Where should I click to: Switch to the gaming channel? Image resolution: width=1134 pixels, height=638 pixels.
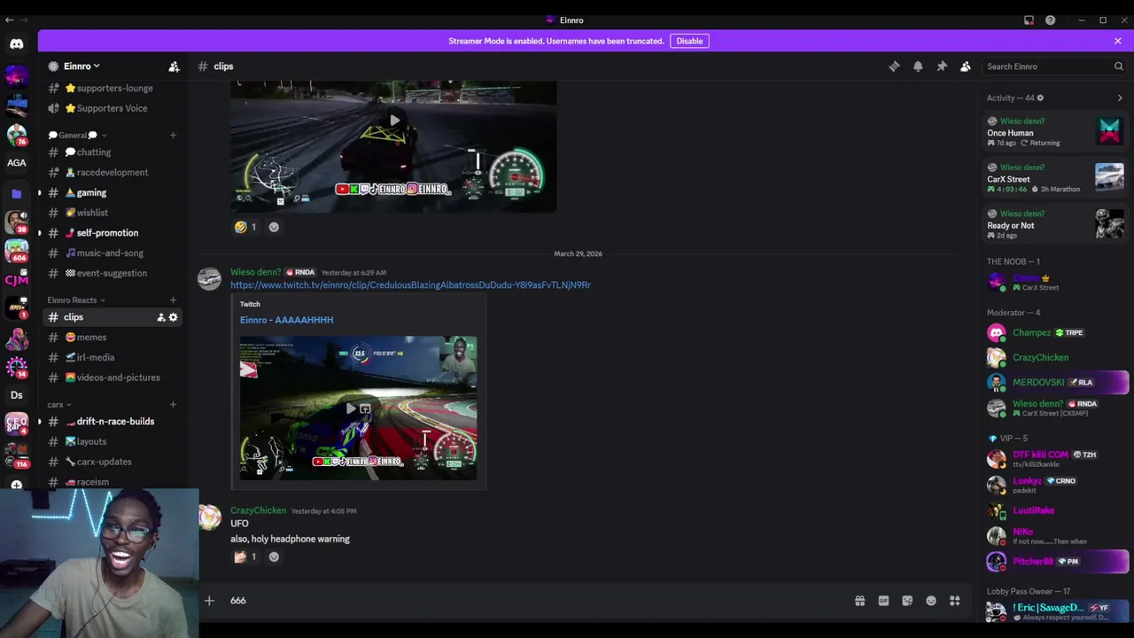(112, 192)
